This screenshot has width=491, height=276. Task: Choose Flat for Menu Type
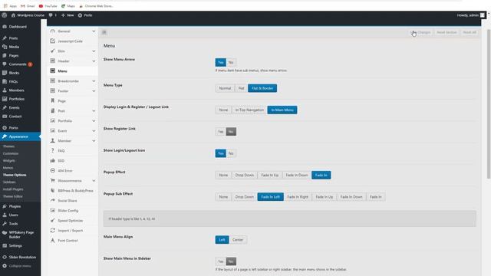(x=241, y=88)
